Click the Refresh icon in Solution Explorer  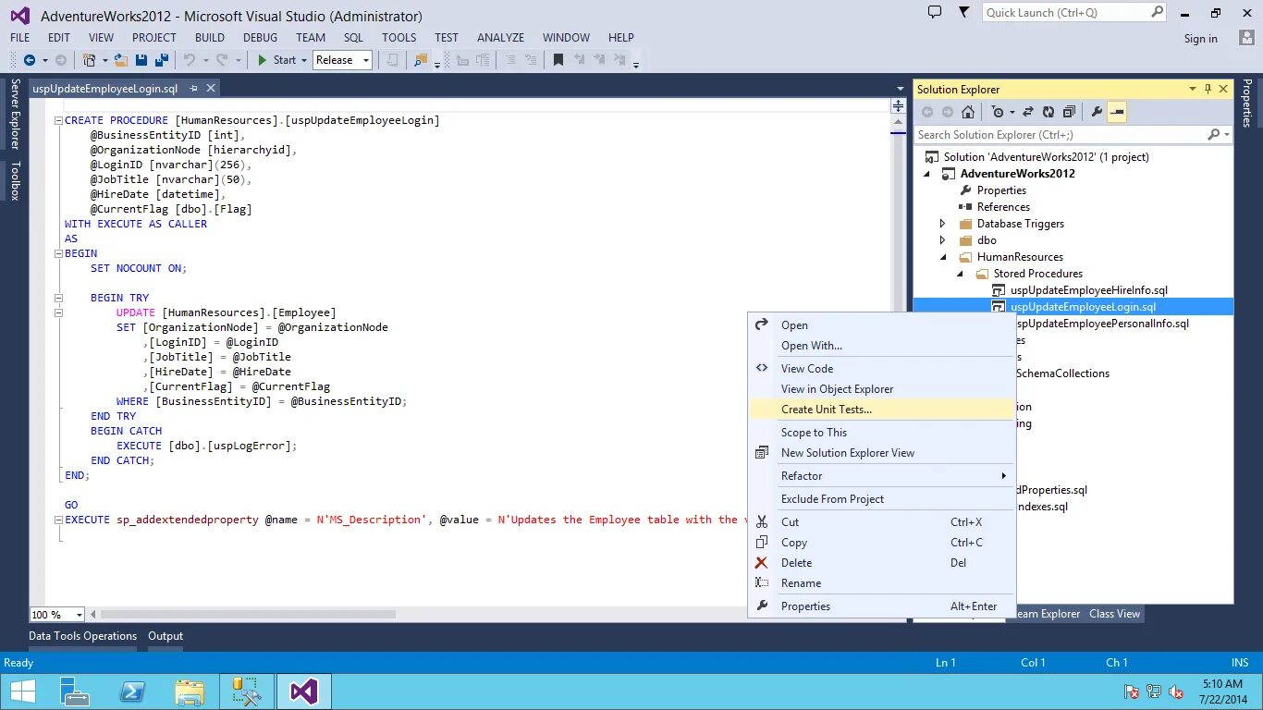coord(1048,112)
